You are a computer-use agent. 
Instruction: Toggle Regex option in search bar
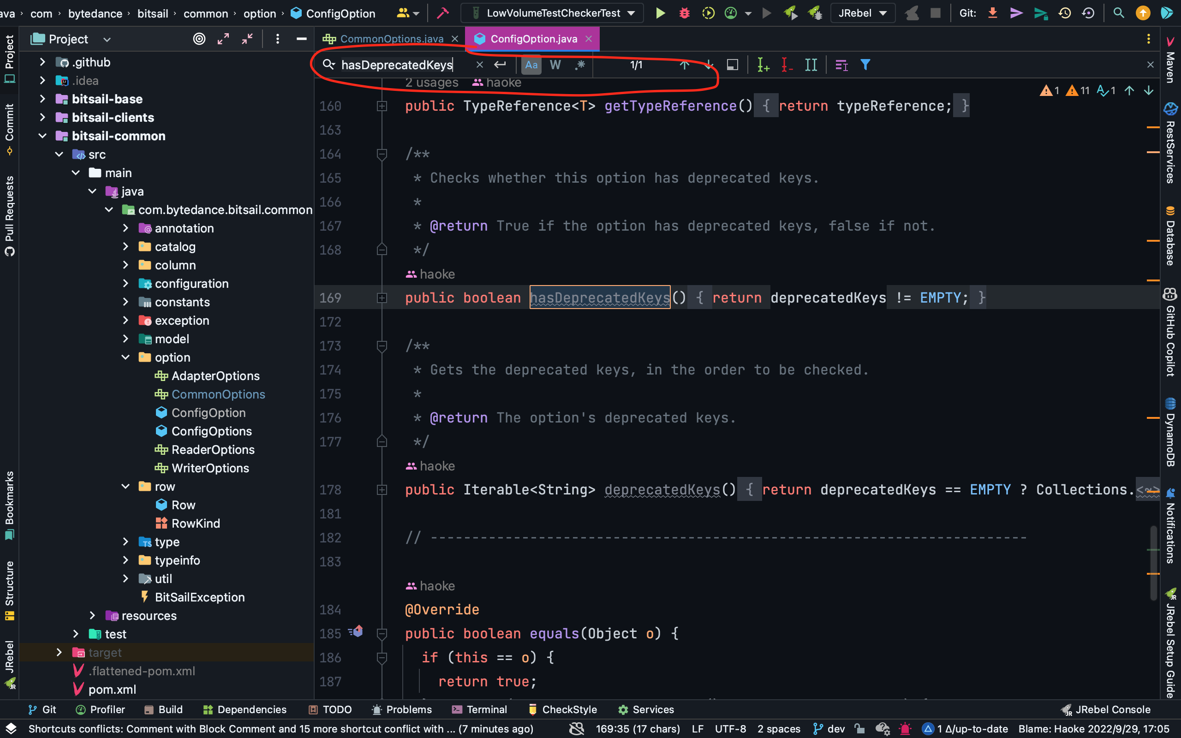[x=579, y=65]
